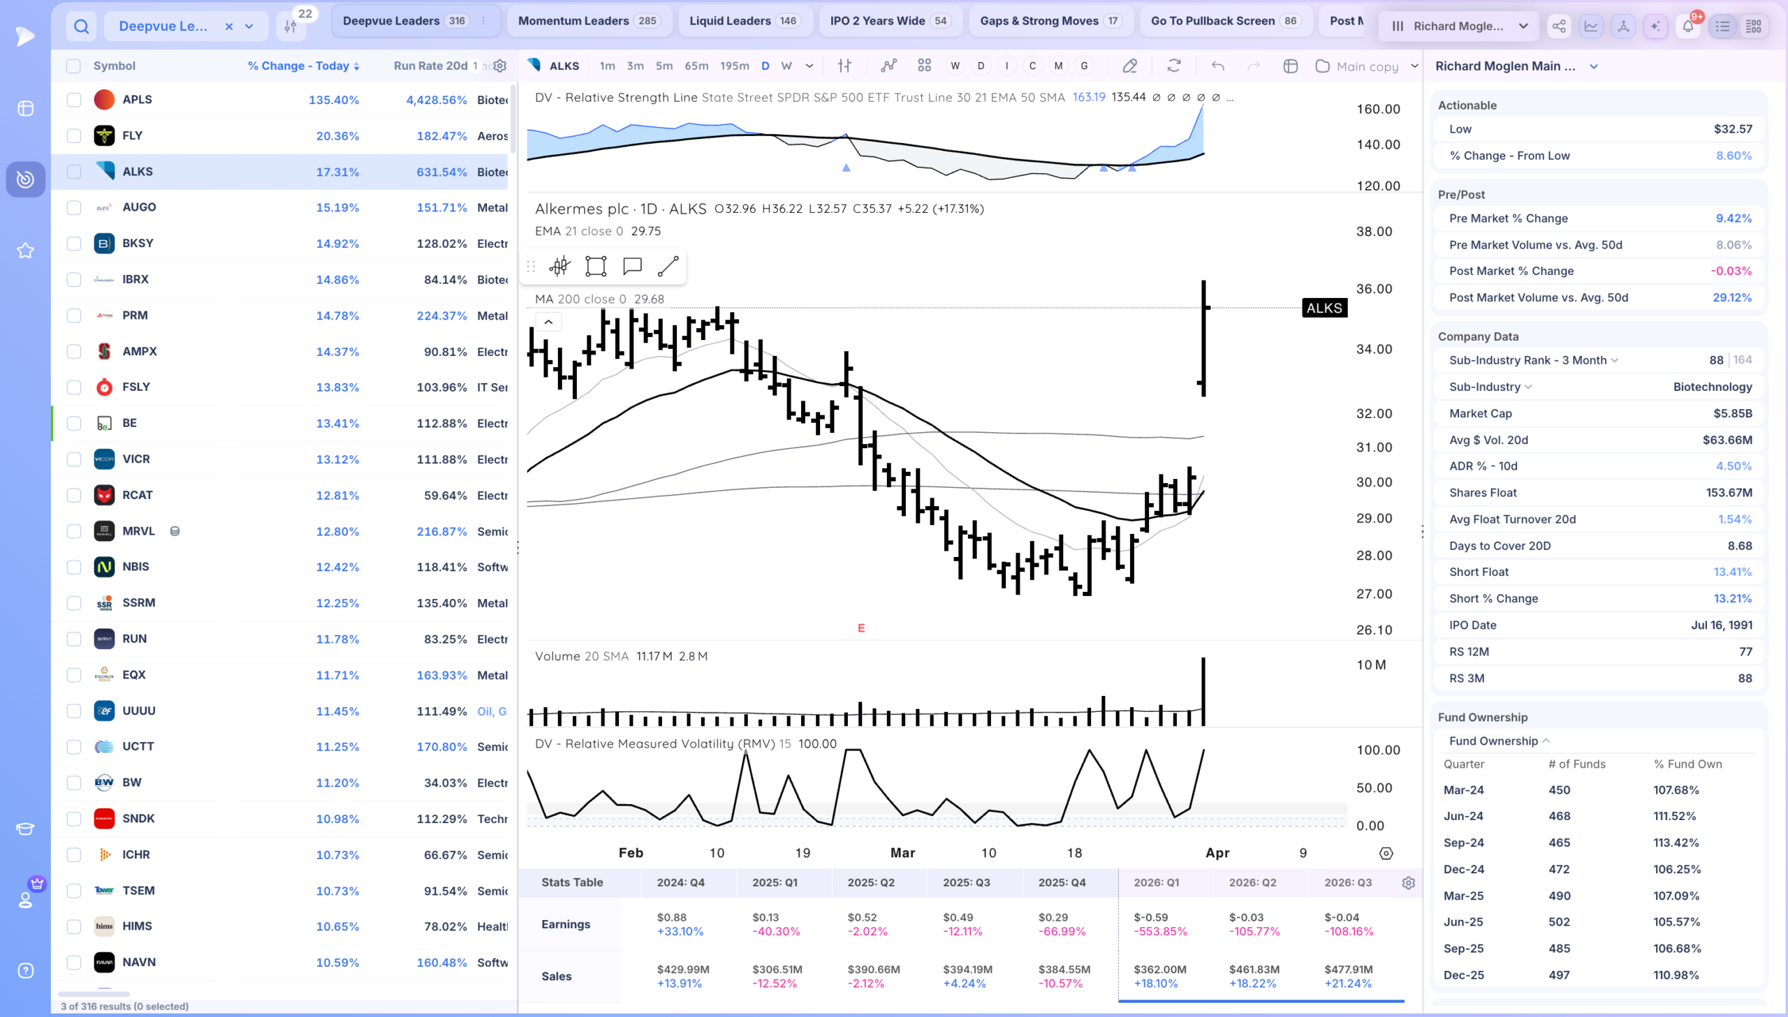Click the search magnifier icon
This screenshot has height=1017, width=1788.
point(81,27)
